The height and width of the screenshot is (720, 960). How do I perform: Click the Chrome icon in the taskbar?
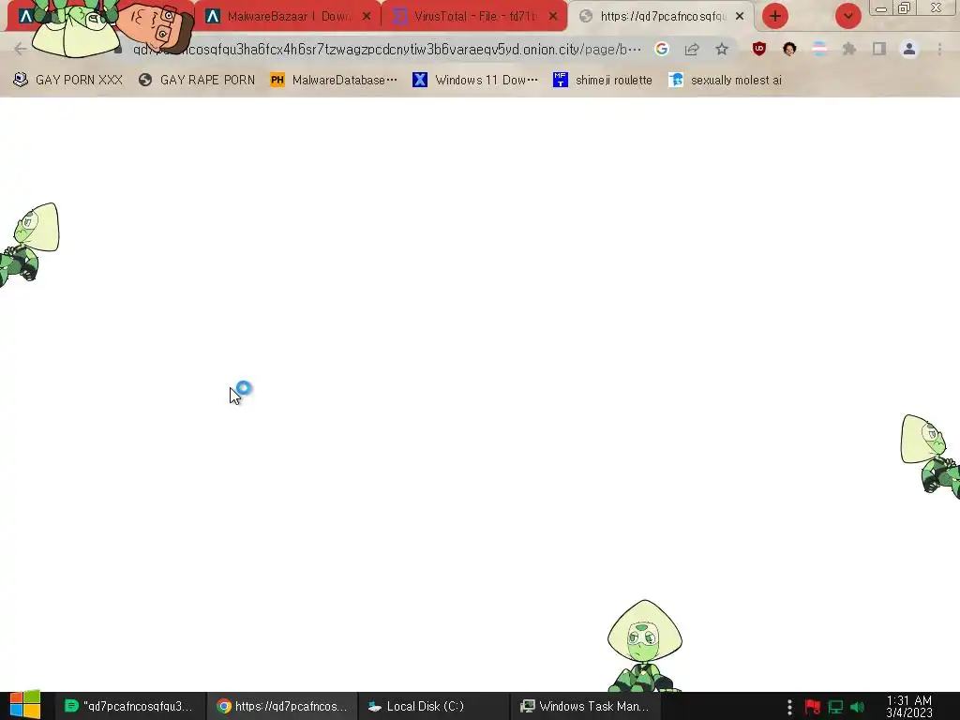point(224,707)
